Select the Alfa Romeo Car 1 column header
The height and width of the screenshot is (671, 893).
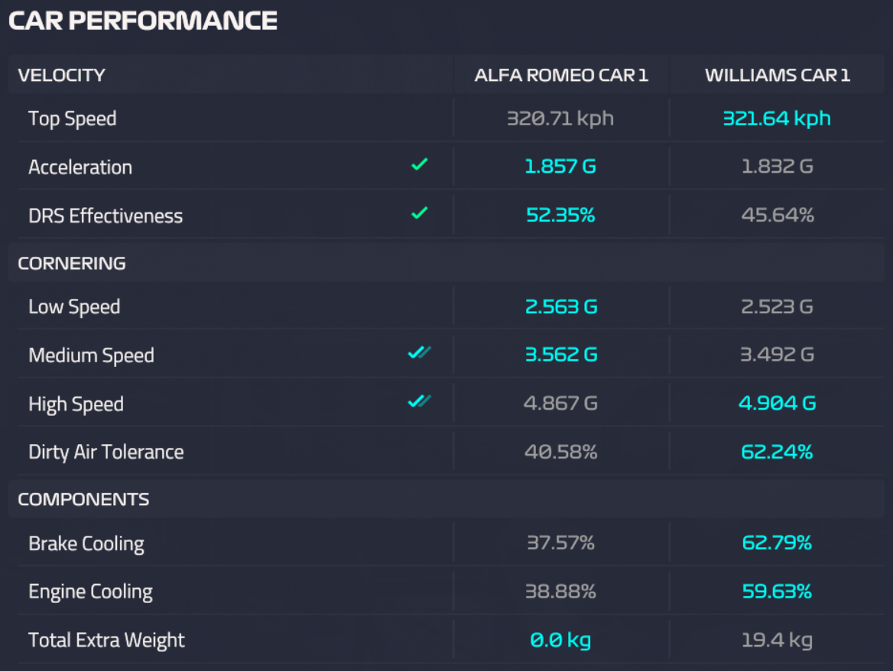[x=561, y=75]
